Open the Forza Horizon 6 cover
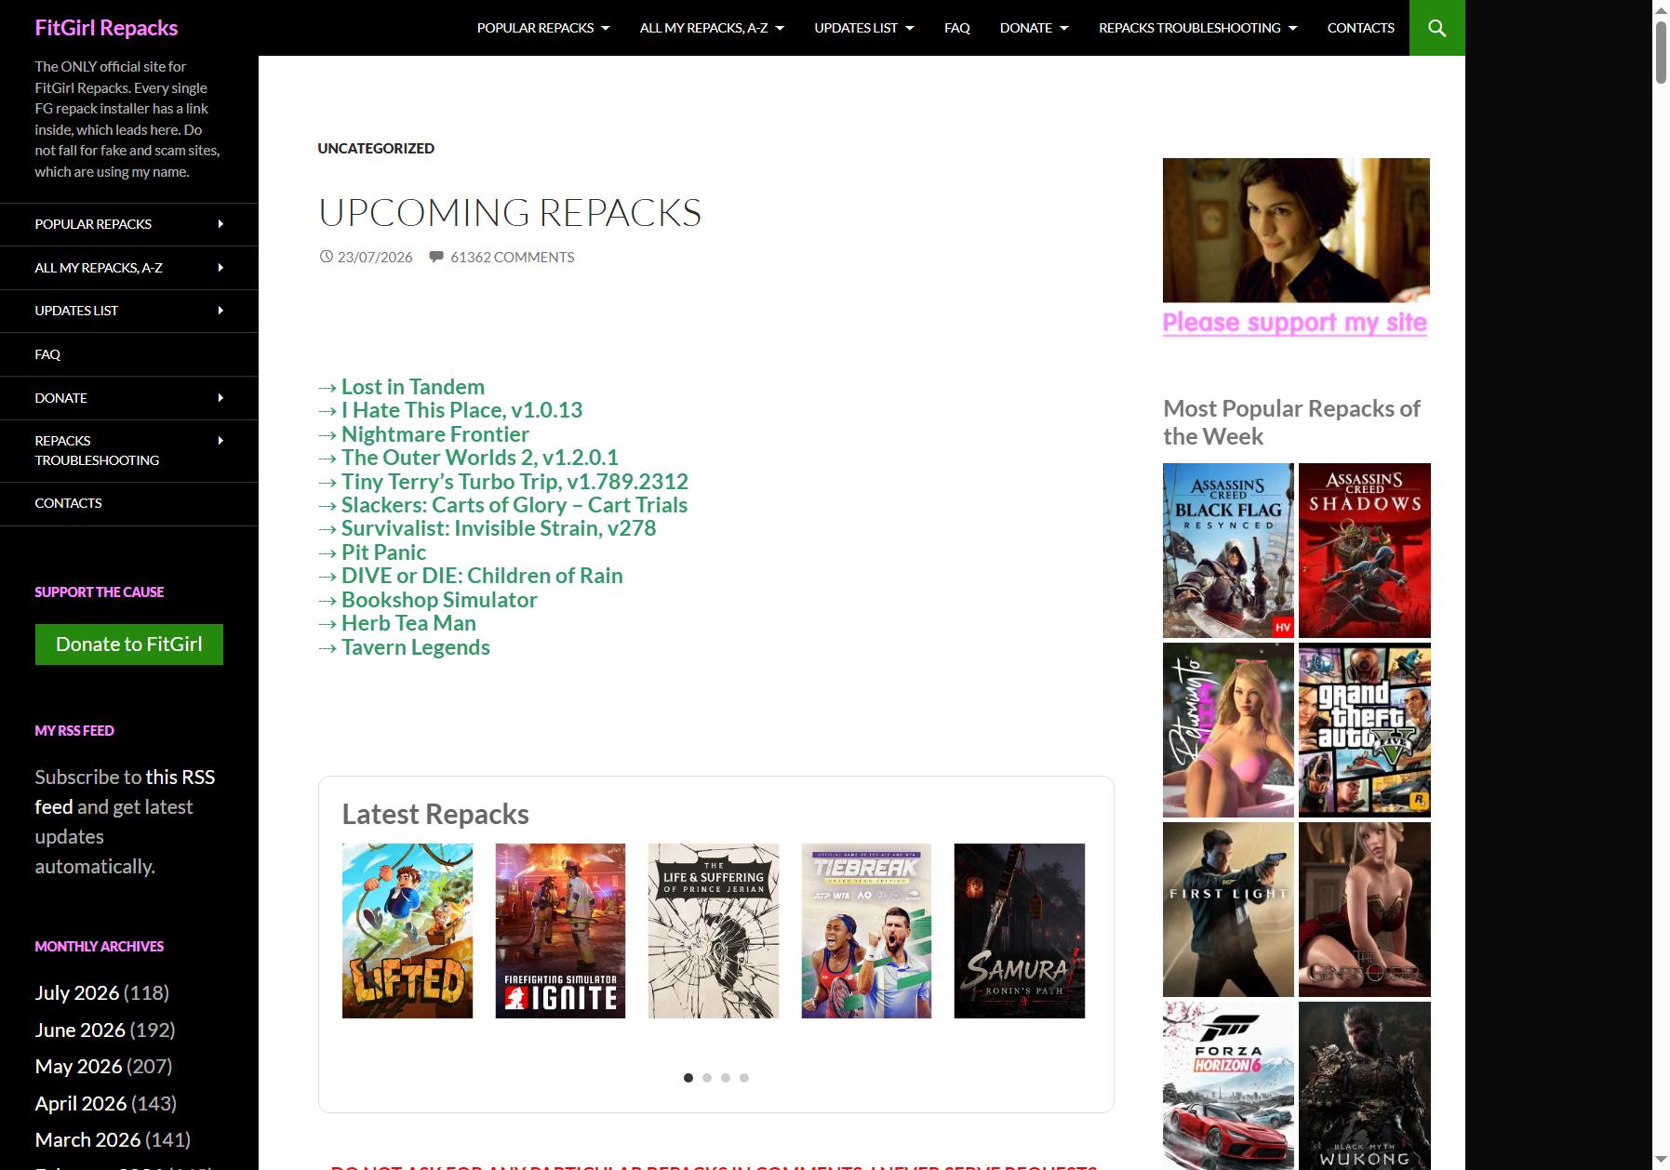Image resolution: width=1670 pixels, height=1170 pixels. [x=1228, y=1085]
